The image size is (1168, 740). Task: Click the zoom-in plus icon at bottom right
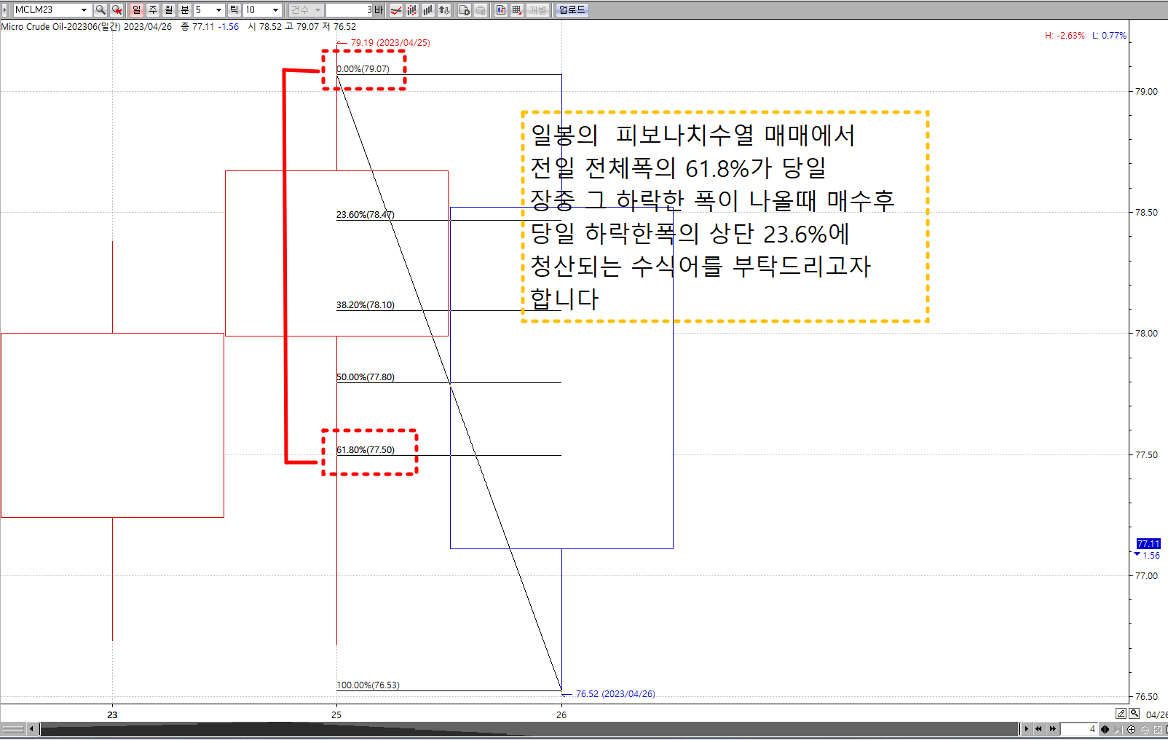1131,729
